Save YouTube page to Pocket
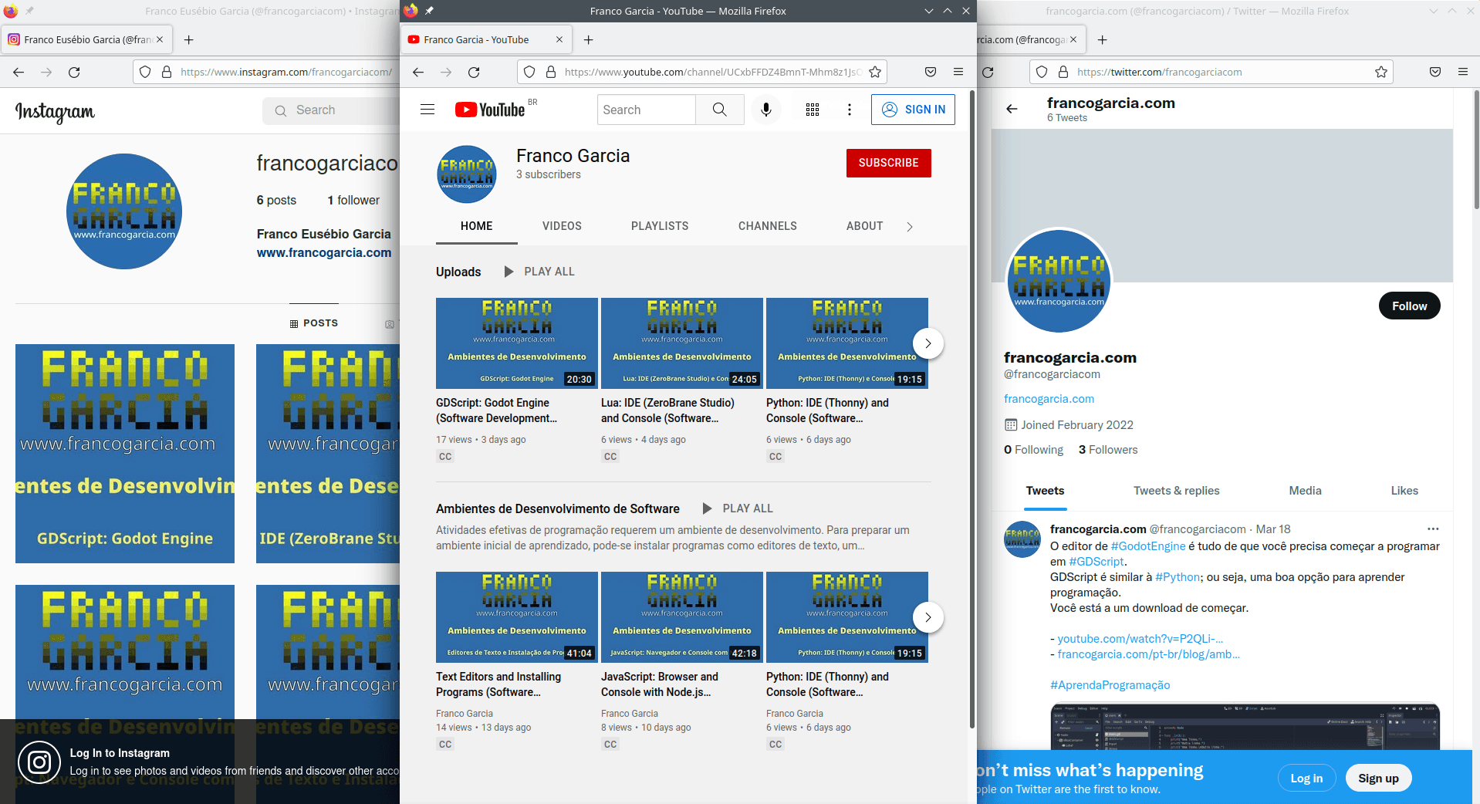The image size is (1480, 804). (x=931, y=72)
